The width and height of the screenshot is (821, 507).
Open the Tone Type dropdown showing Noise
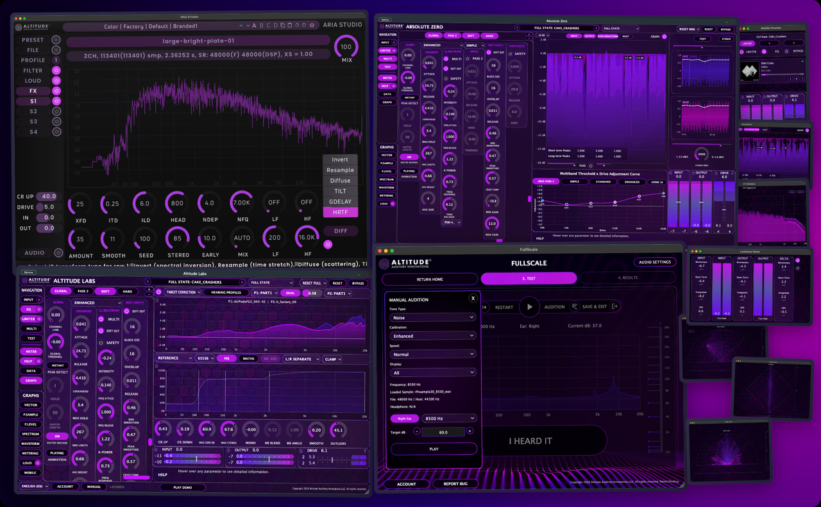pyautogui.click(x=433, y=317)
